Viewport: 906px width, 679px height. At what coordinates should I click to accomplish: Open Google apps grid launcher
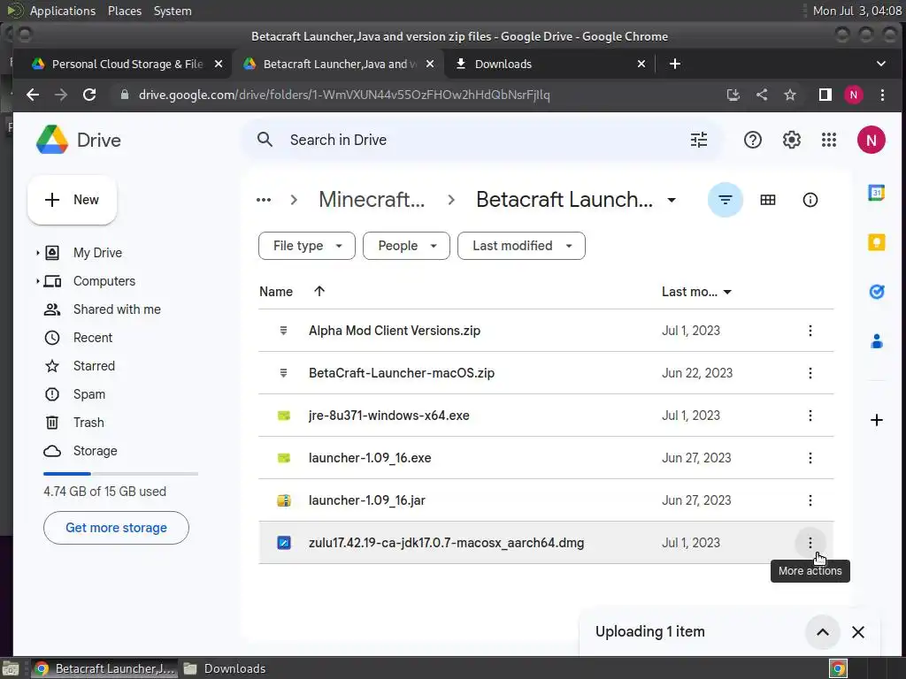(829, 140)
